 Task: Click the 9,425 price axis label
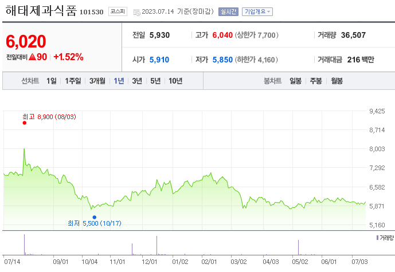377,111
